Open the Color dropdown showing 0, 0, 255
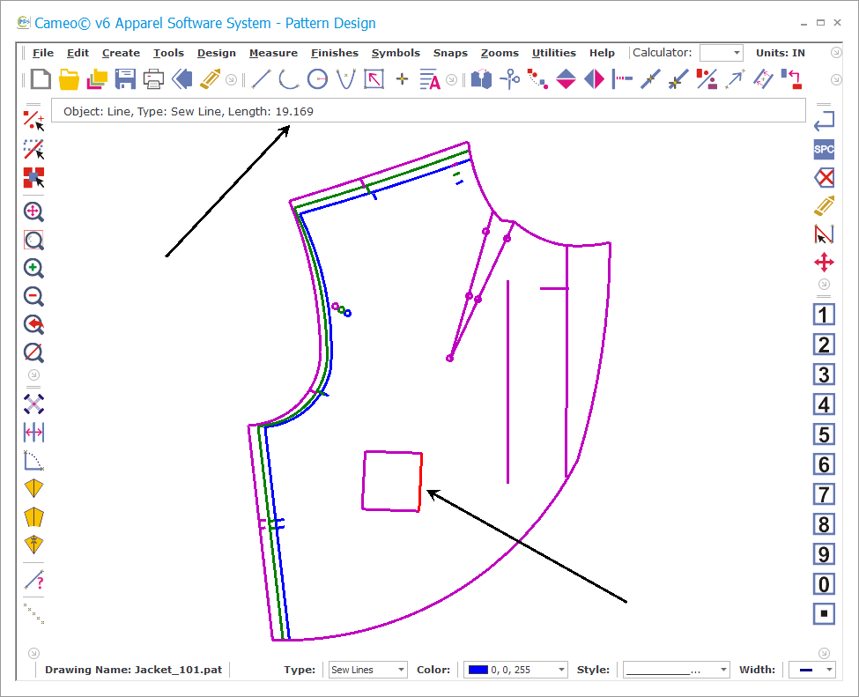Image resolution: width=859 pixels, height=697 pixels. coord(515,670)
